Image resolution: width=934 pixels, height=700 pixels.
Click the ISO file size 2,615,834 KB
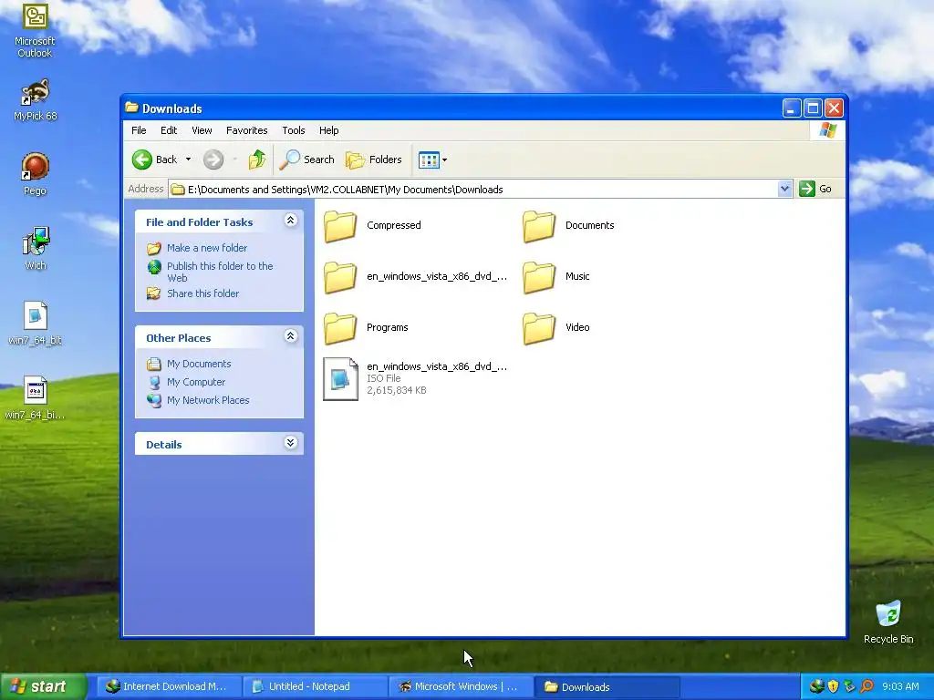396,390
